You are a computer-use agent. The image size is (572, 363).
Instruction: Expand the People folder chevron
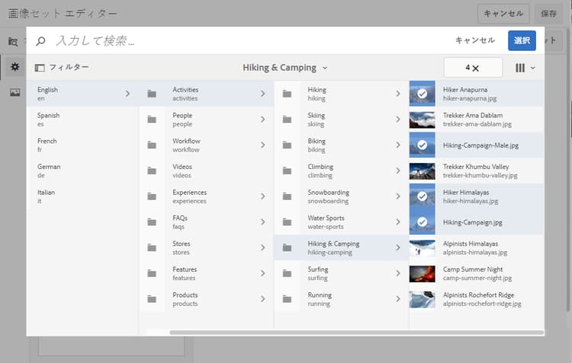click(262, 119)
